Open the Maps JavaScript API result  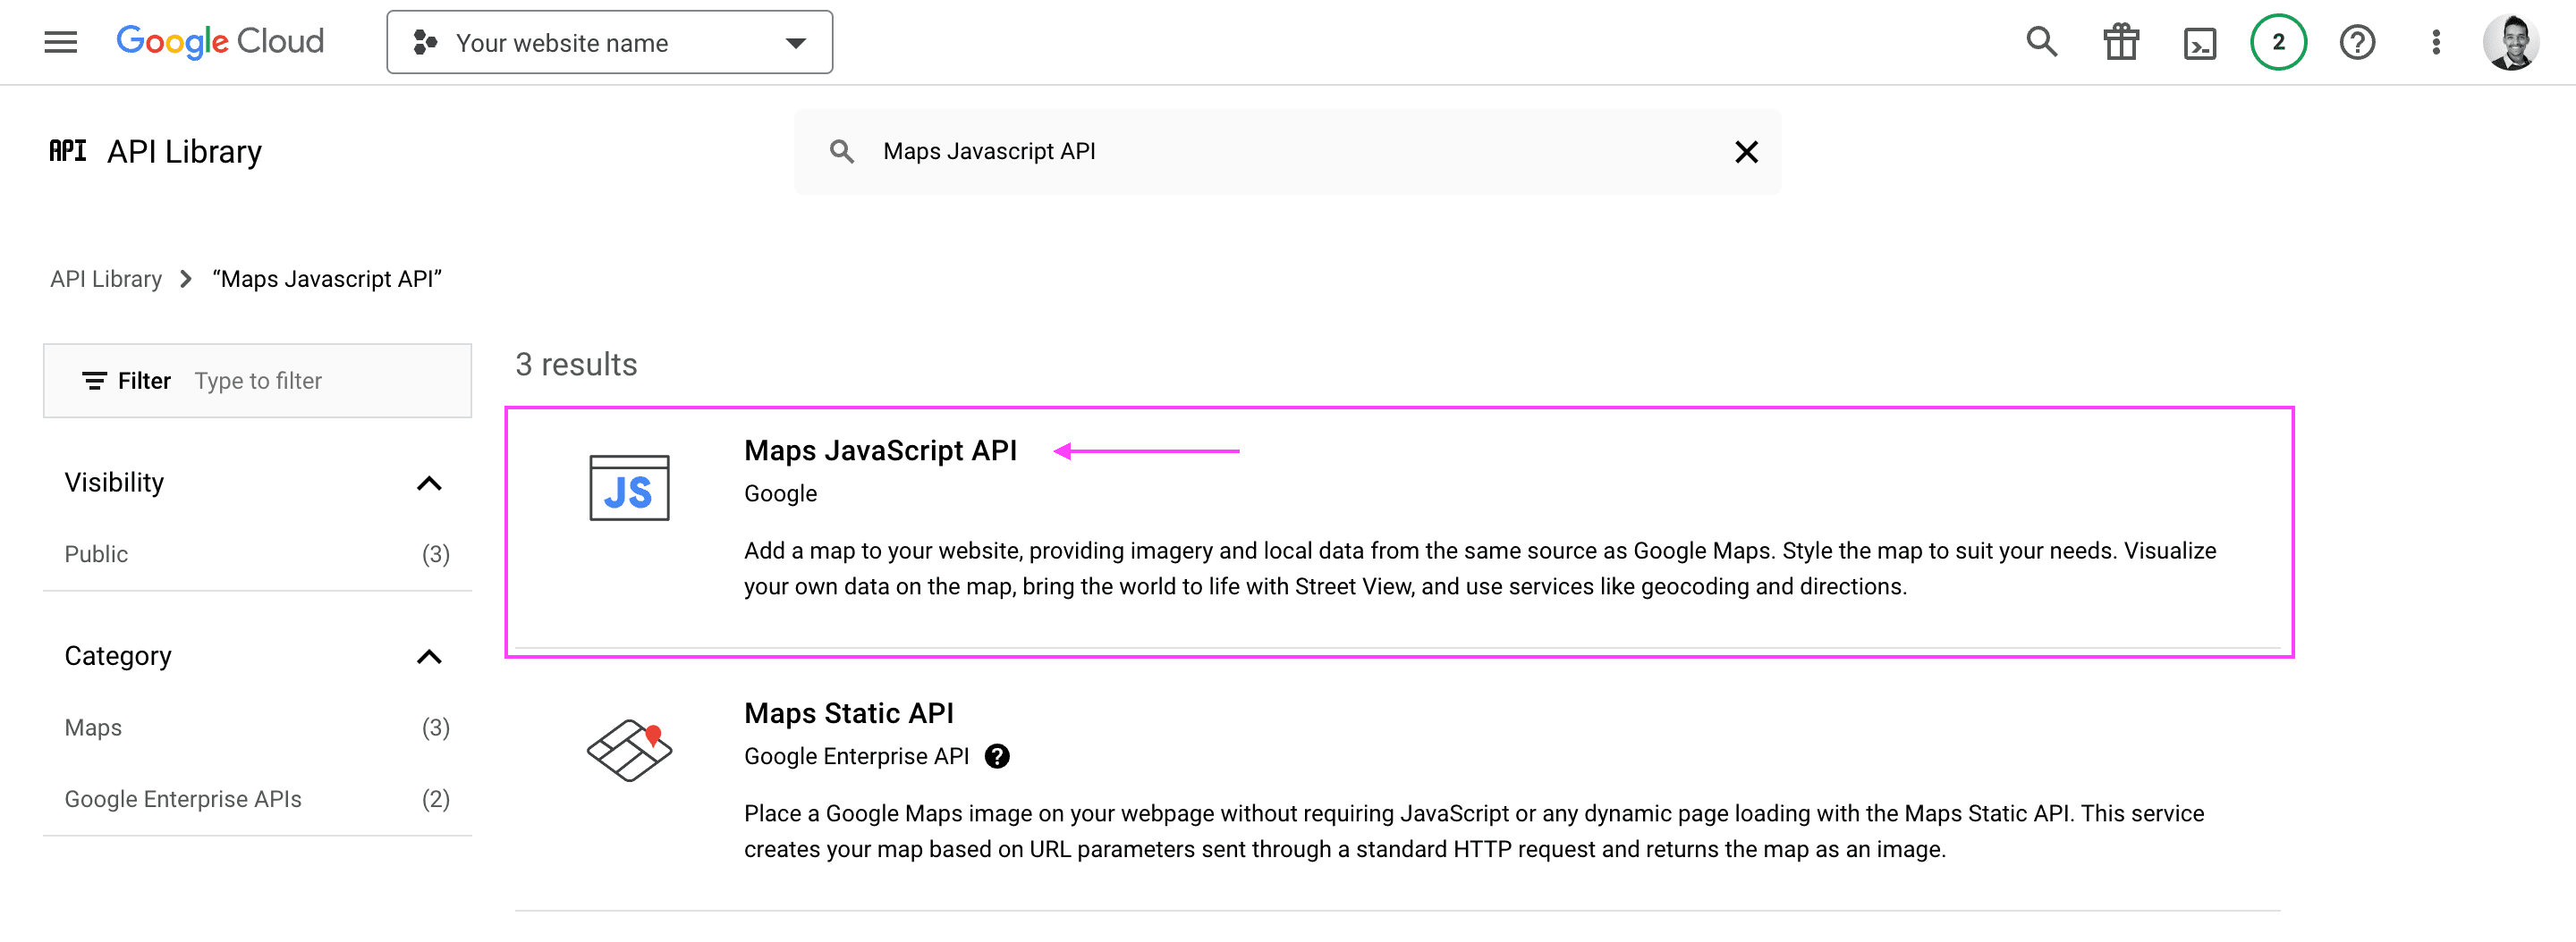point(880,450)
